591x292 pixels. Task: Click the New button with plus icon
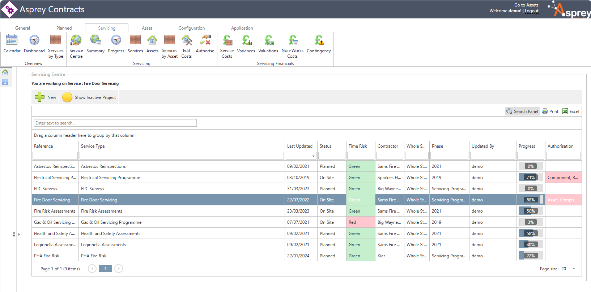point(46,97)
